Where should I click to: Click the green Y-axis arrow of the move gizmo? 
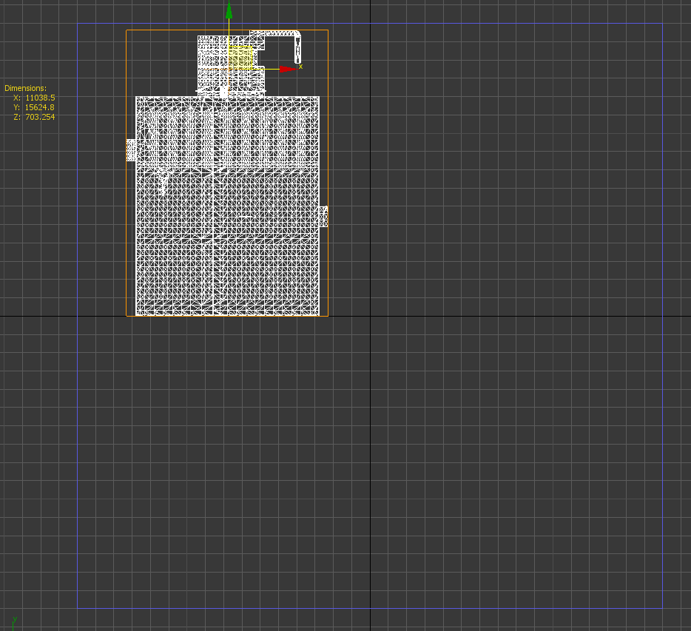(x=229, y=10)
